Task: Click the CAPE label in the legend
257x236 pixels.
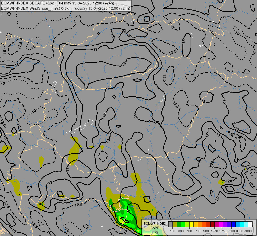Action: [x=155, y=228]
